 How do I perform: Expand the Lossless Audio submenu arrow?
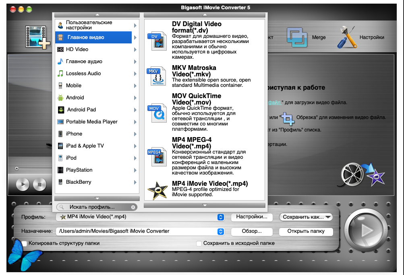(135, 74)
